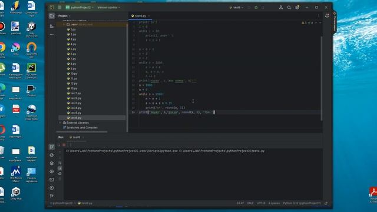Place cursor in line 24 print statement
377x212 pixels.
[176, 112]
